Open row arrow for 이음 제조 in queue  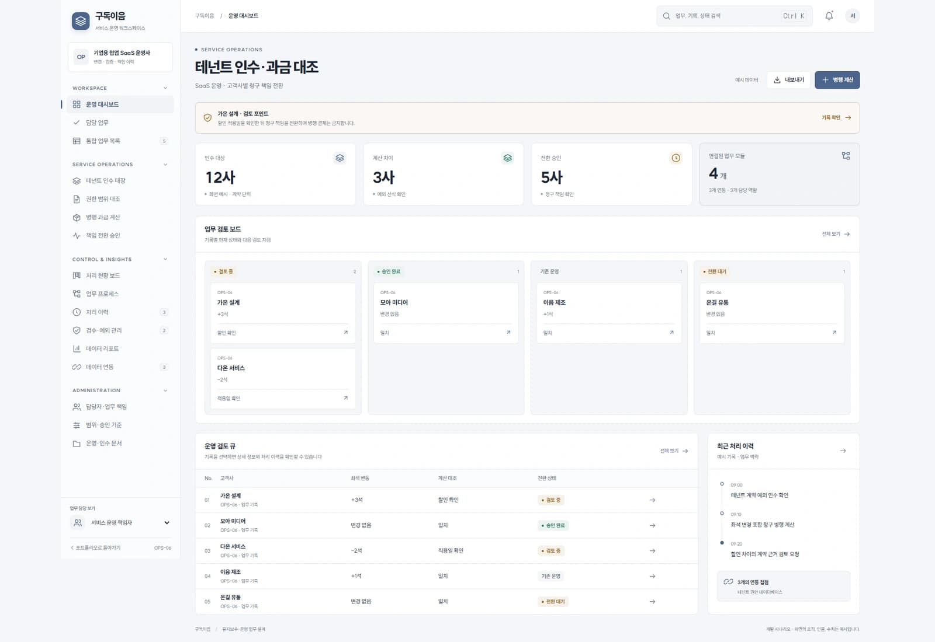(x=652, y=577)
